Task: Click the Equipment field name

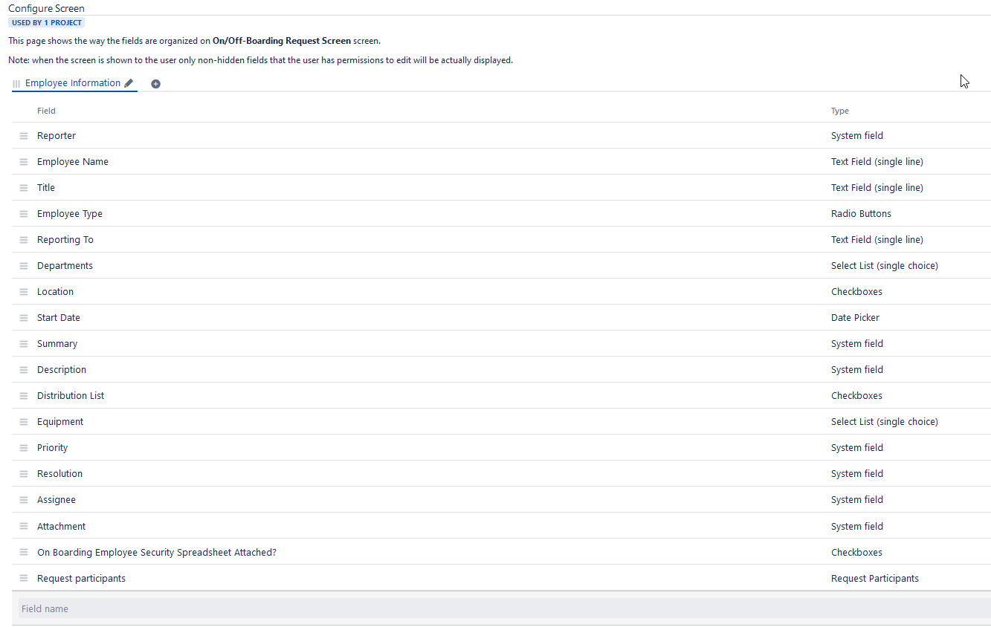Action: [60, 422]
